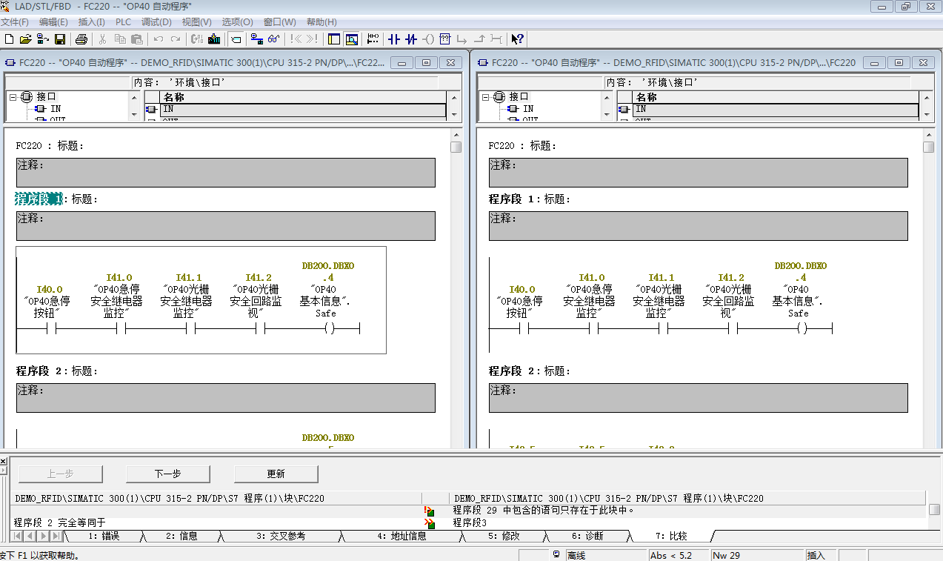Switch to the 2: 信息 tab
Viewport: 943px width, 561px height.
coord(181,536)
